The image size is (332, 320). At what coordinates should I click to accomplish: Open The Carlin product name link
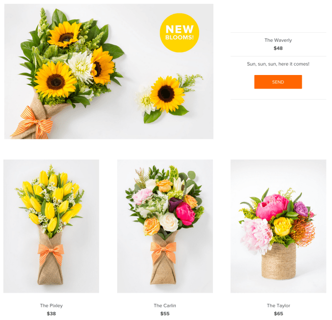tap(165, 305)
